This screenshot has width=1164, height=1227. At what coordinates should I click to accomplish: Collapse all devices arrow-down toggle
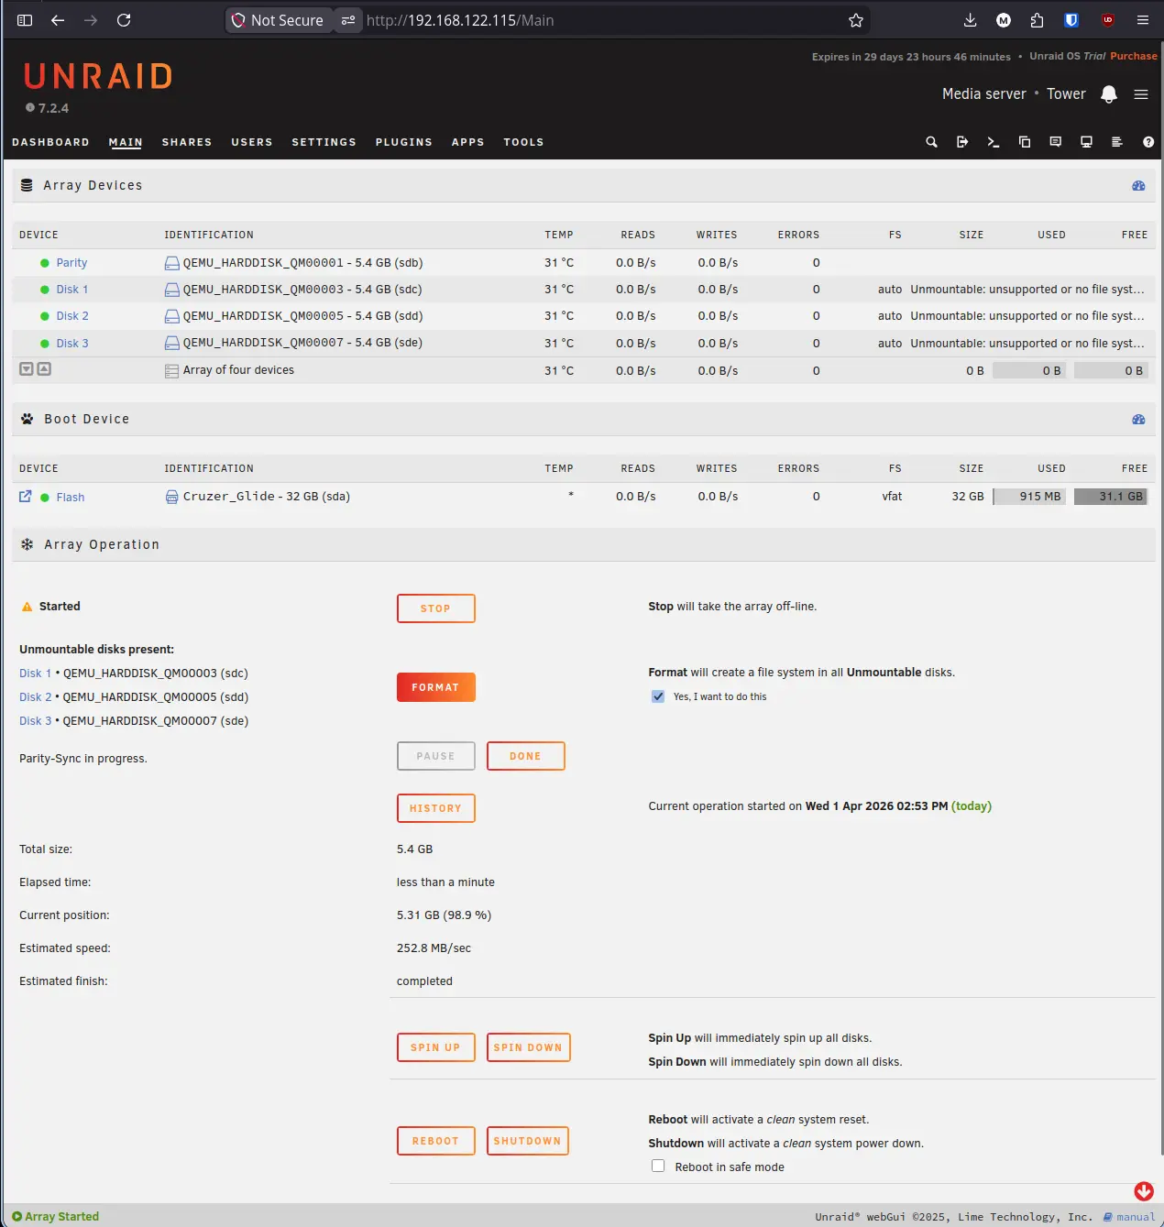point(27,369)
